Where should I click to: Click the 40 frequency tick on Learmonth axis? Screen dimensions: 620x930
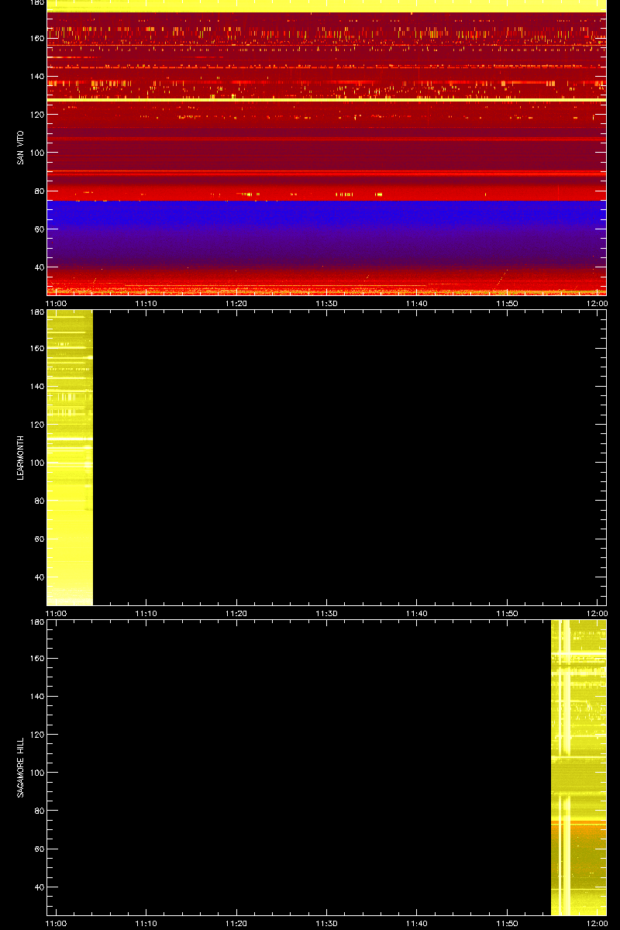[39, 577]
